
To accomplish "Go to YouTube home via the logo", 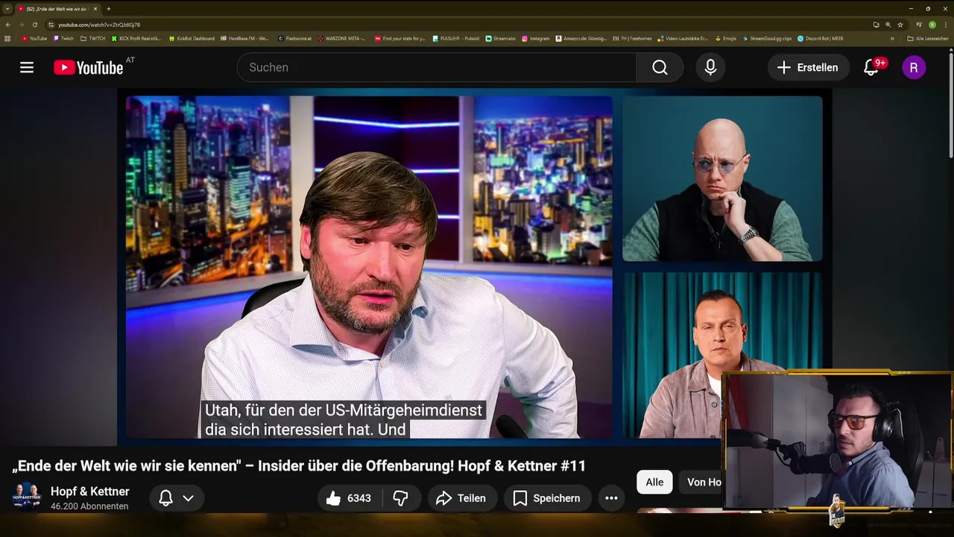I will coord(89,68).
